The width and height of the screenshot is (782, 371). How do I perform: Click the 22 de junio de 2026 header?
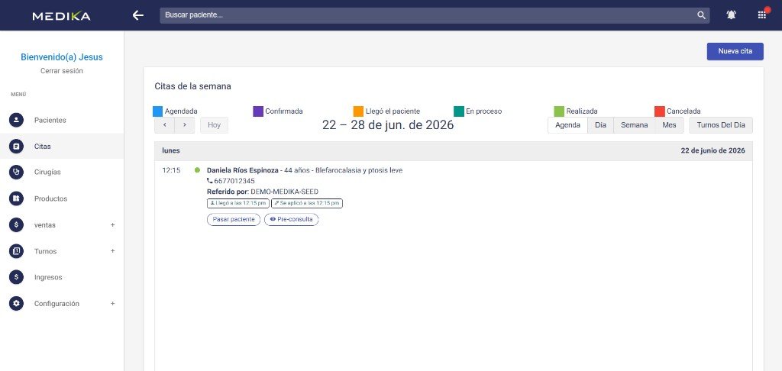tap(713, 150)
